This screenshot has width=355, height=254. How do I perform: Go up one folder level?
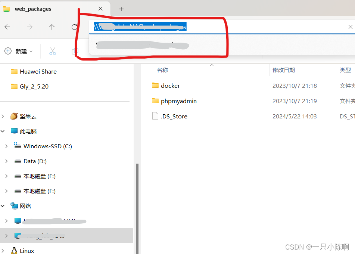pyautogui.click(x=52, y=27)
